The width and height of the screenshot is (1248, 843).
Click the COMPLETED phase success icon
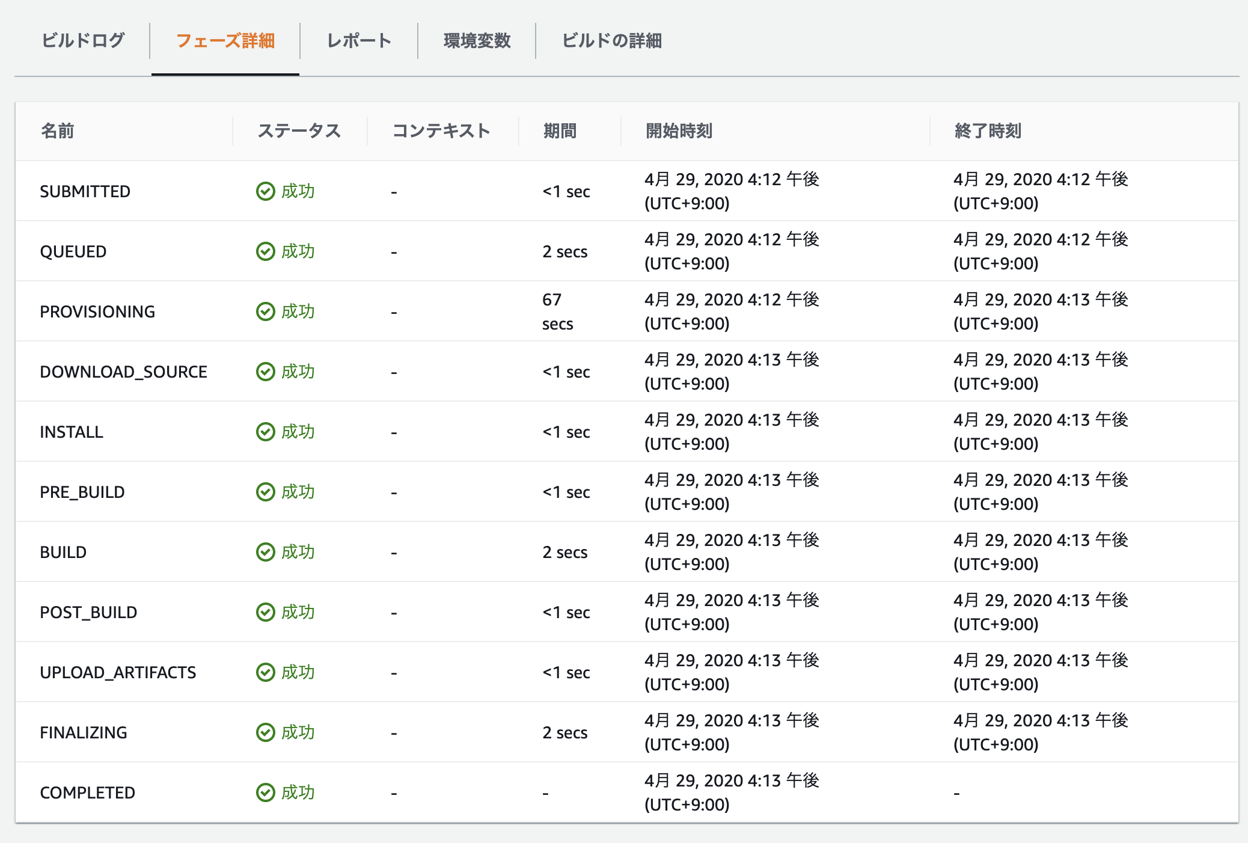(265, 792)
